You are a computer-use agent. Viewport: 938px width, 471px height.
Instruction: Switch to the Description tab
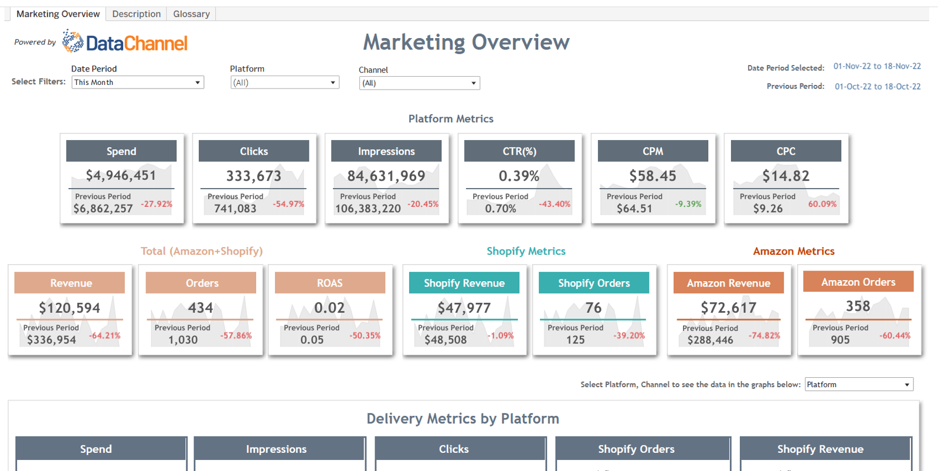136,13
